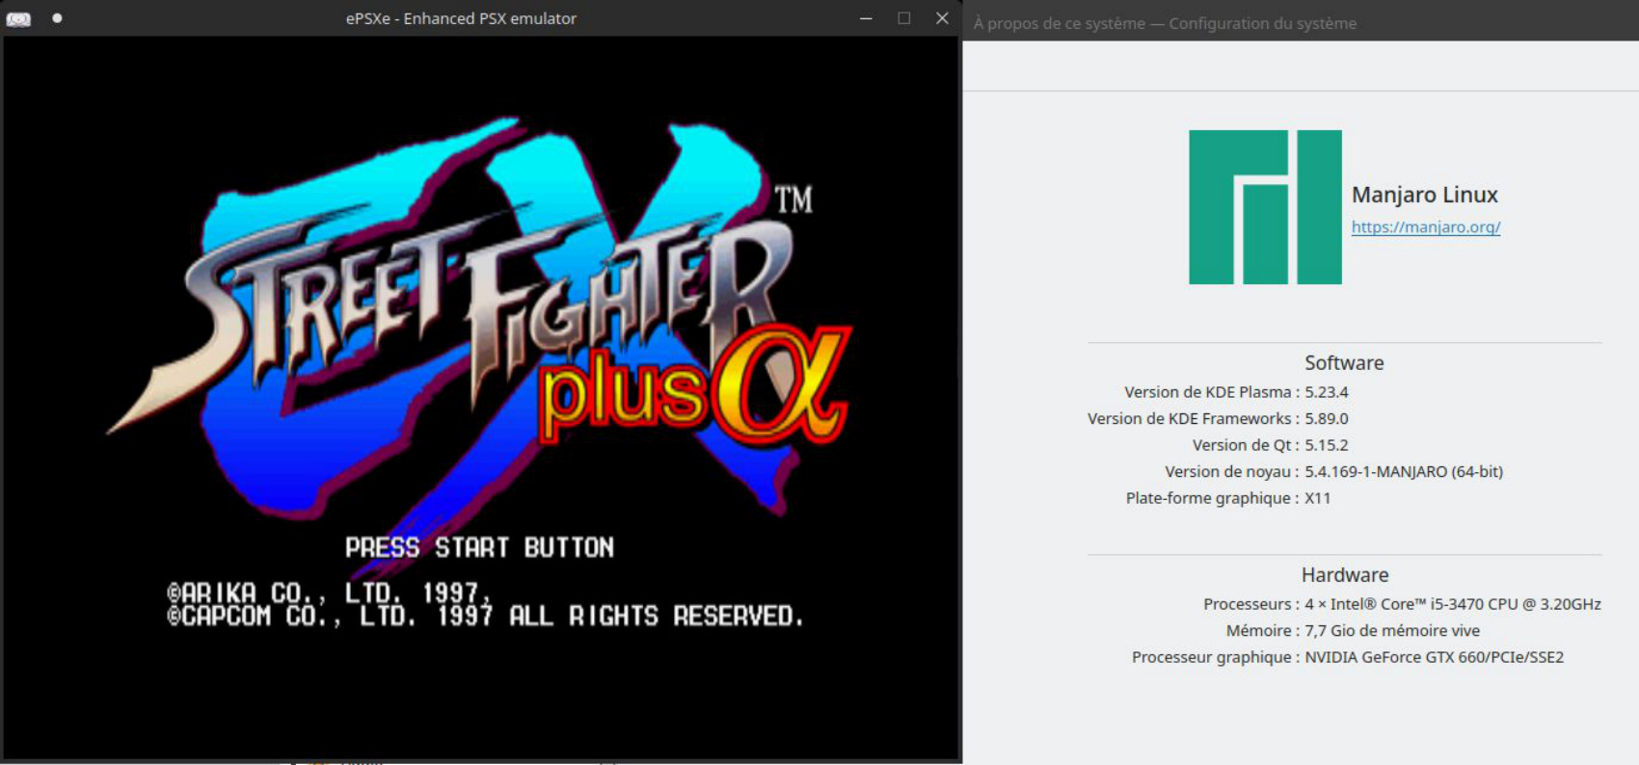Select the "Version de KDE Frameworks :" label
This screenshot has width=1639, height=765.
[x=1194, y=419]
